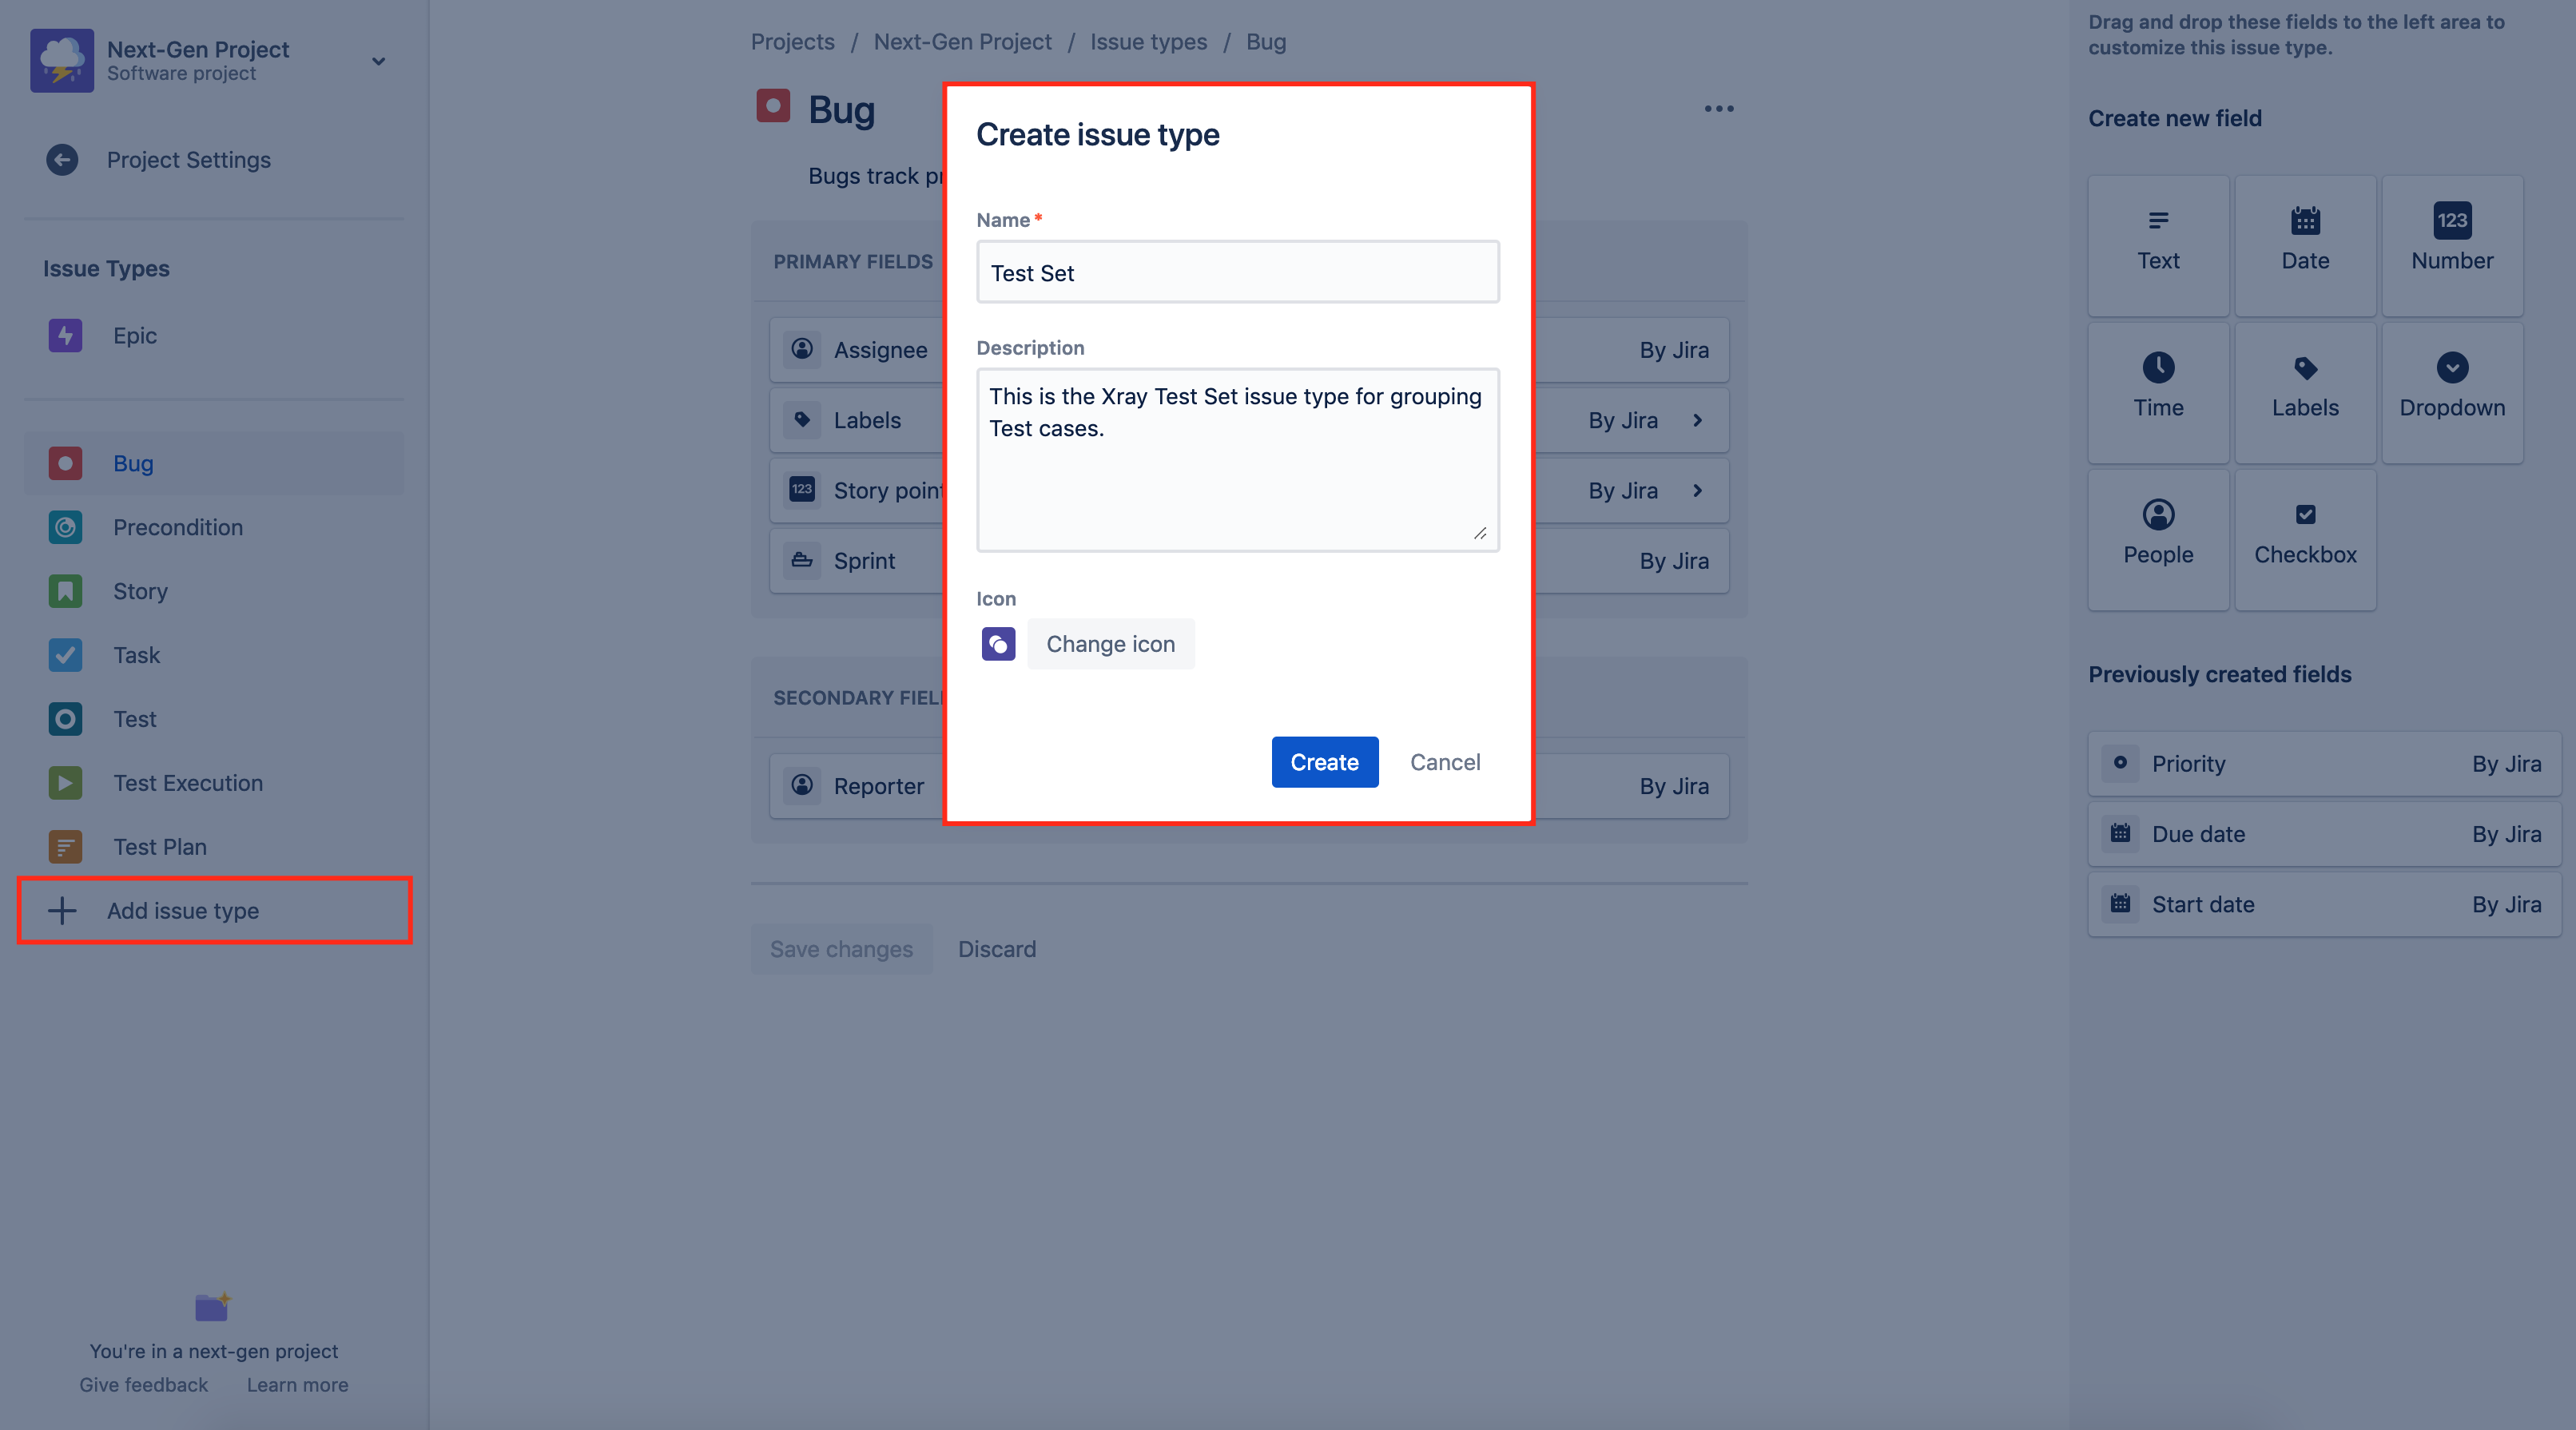Open the Give feedback link
Screen dimensions: 2576x1430
tap(144, 1385)
